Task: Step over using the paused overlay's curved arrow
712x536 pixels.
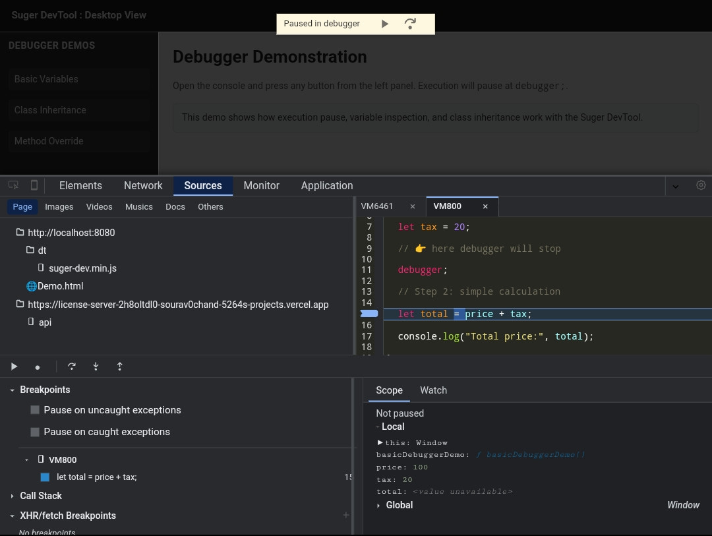Action: (410, 24)
